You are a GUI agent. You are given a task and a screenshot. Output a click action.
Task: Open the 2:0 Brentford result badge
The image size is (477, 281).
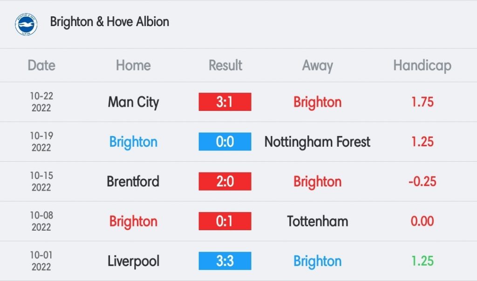click(x=225, y=181)
